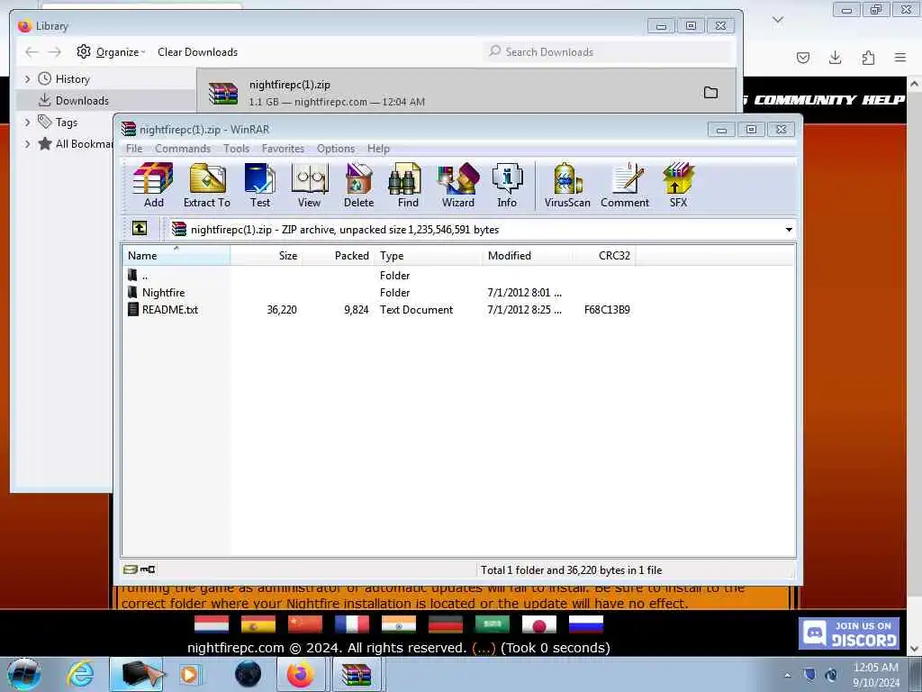
Task: Open the WinRAR File menu
Action: pyautogui.click(x=134, y=149)
